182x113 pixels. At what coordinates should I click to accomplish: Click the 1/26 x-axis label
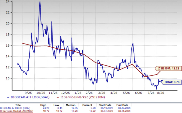(78, 93)
